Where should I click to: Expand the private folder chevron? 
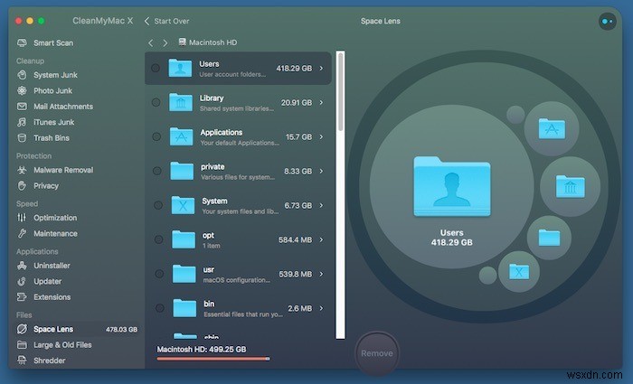321,171
